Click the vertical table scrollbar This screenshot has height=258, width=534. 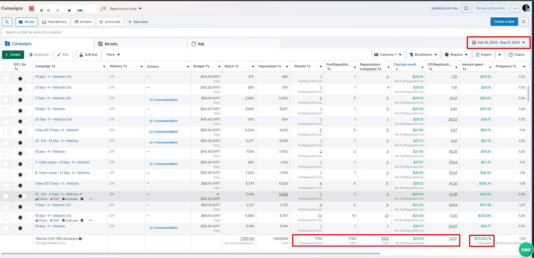click(528, 94)
